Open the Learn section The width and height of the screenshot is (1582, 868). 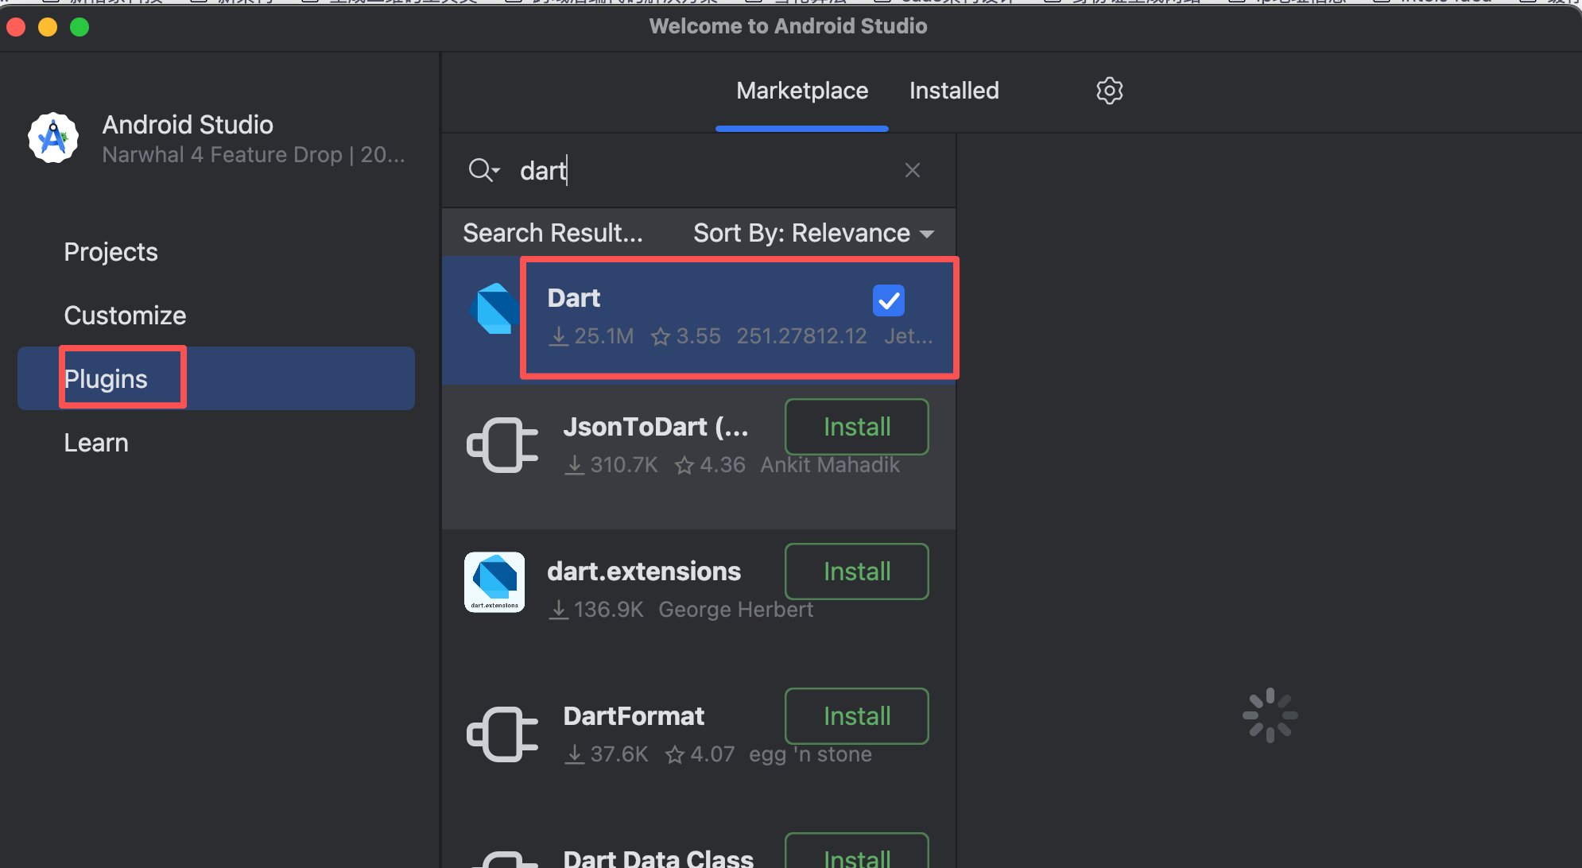point(96,443)
